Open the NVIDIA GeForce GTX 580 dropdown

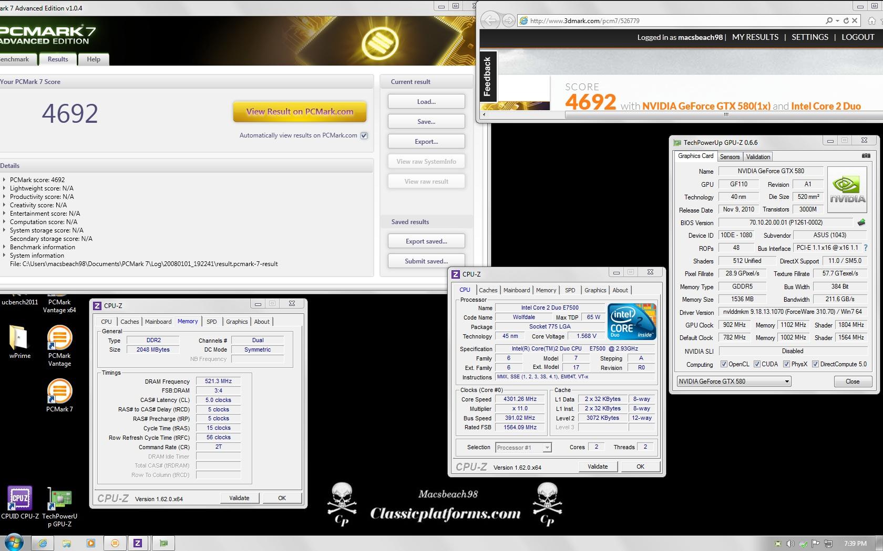point(733,382)
